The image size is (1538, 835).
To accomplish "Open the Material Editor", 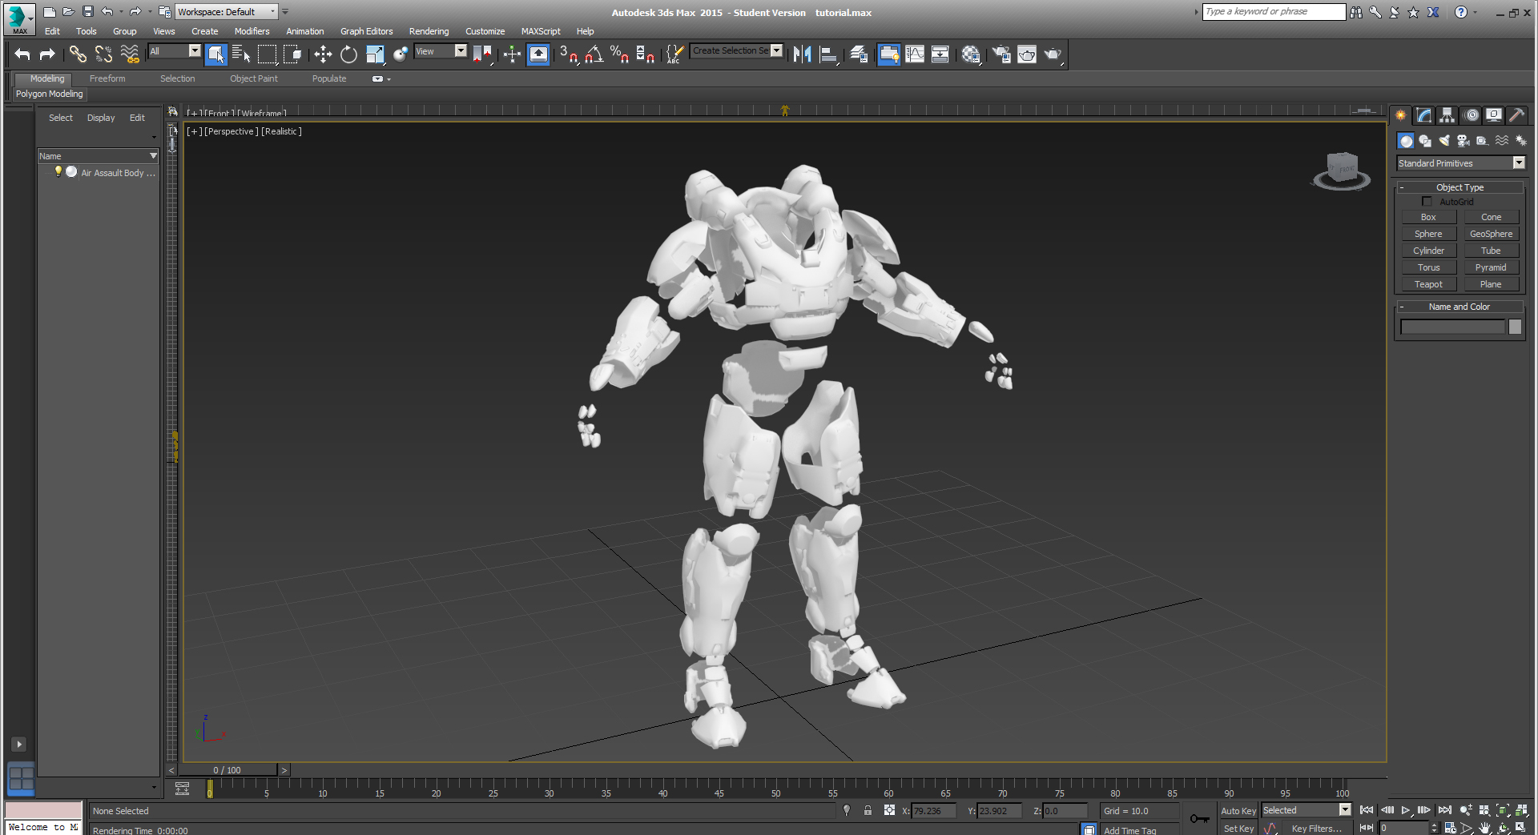I will click(971, 54).
